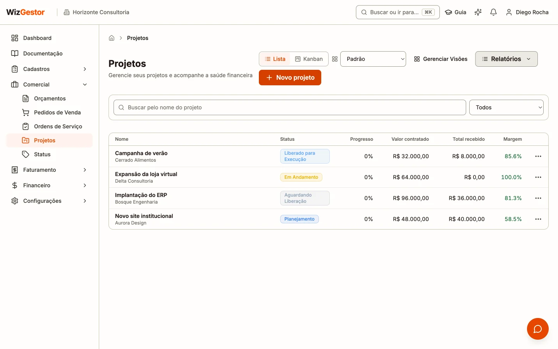Click the Status tag icon in the sidebar

(x=26, y=154)
